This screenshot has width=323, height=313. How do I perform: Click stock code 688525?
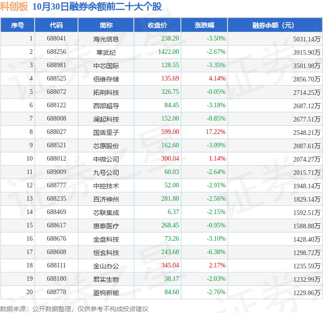(x=56, y=78)
